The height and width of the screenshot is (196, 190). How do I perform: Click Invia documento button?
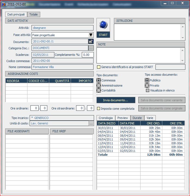tap(116, 100)
